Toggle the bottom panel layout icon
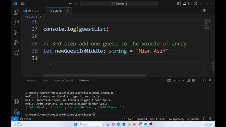226x127 pixels. (184, 4)
